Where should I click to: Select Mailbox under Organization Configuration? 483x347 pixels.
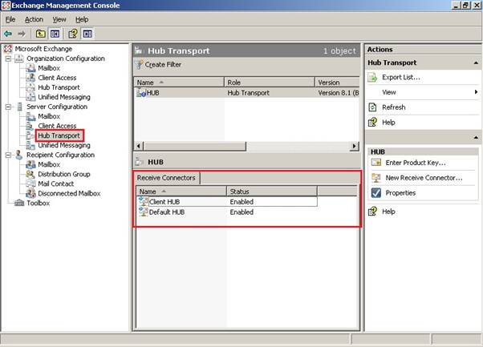coord(49,68)
